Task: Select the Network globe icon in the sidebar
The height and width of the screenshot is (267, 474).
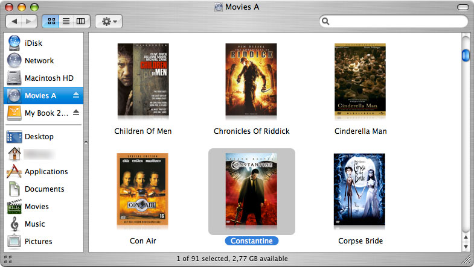Action: click(x=14, y=60)
